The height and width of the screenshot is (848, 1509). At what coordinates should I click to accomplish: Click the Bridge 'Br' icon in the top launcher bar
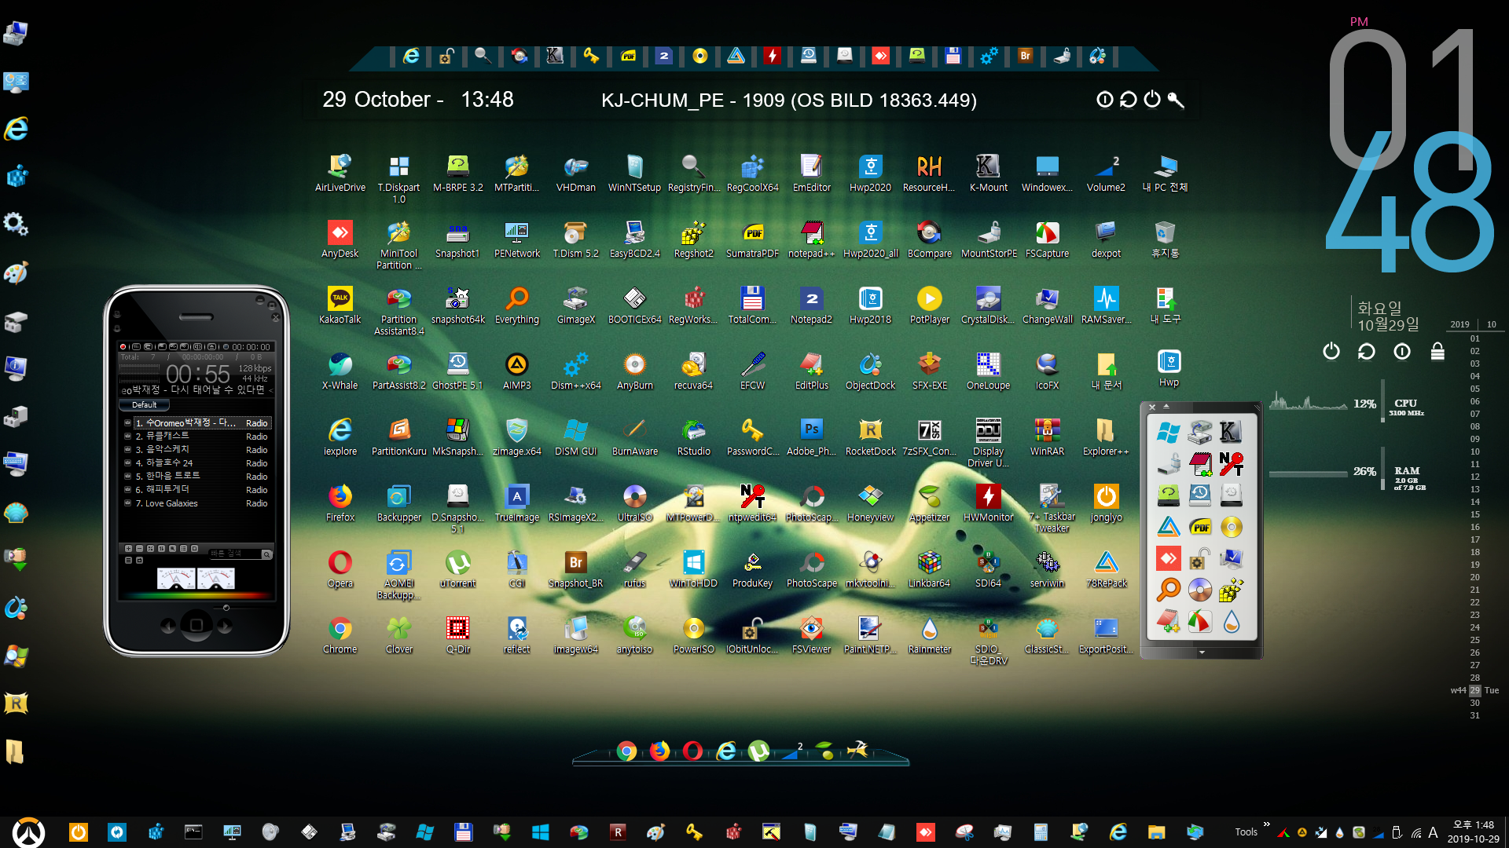1025,56
